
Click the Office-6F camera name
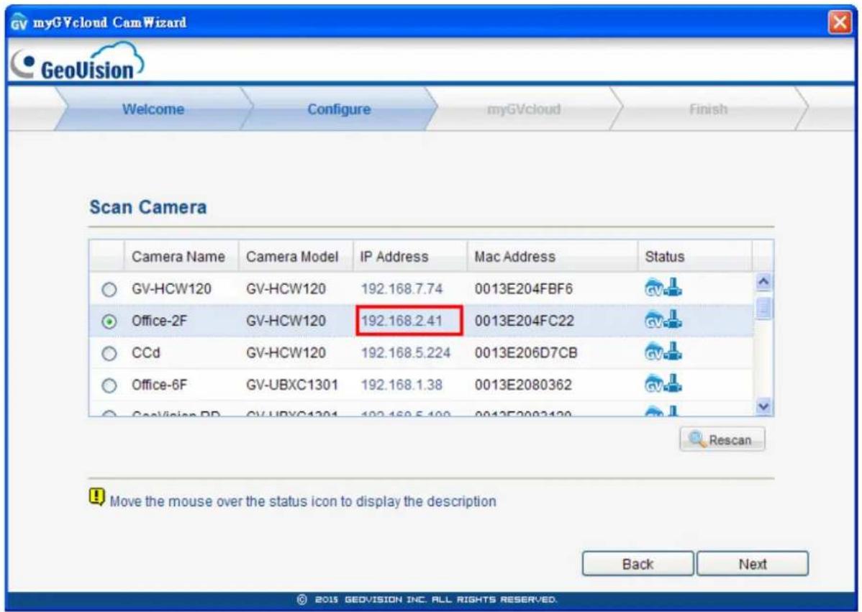coord(159,385)
